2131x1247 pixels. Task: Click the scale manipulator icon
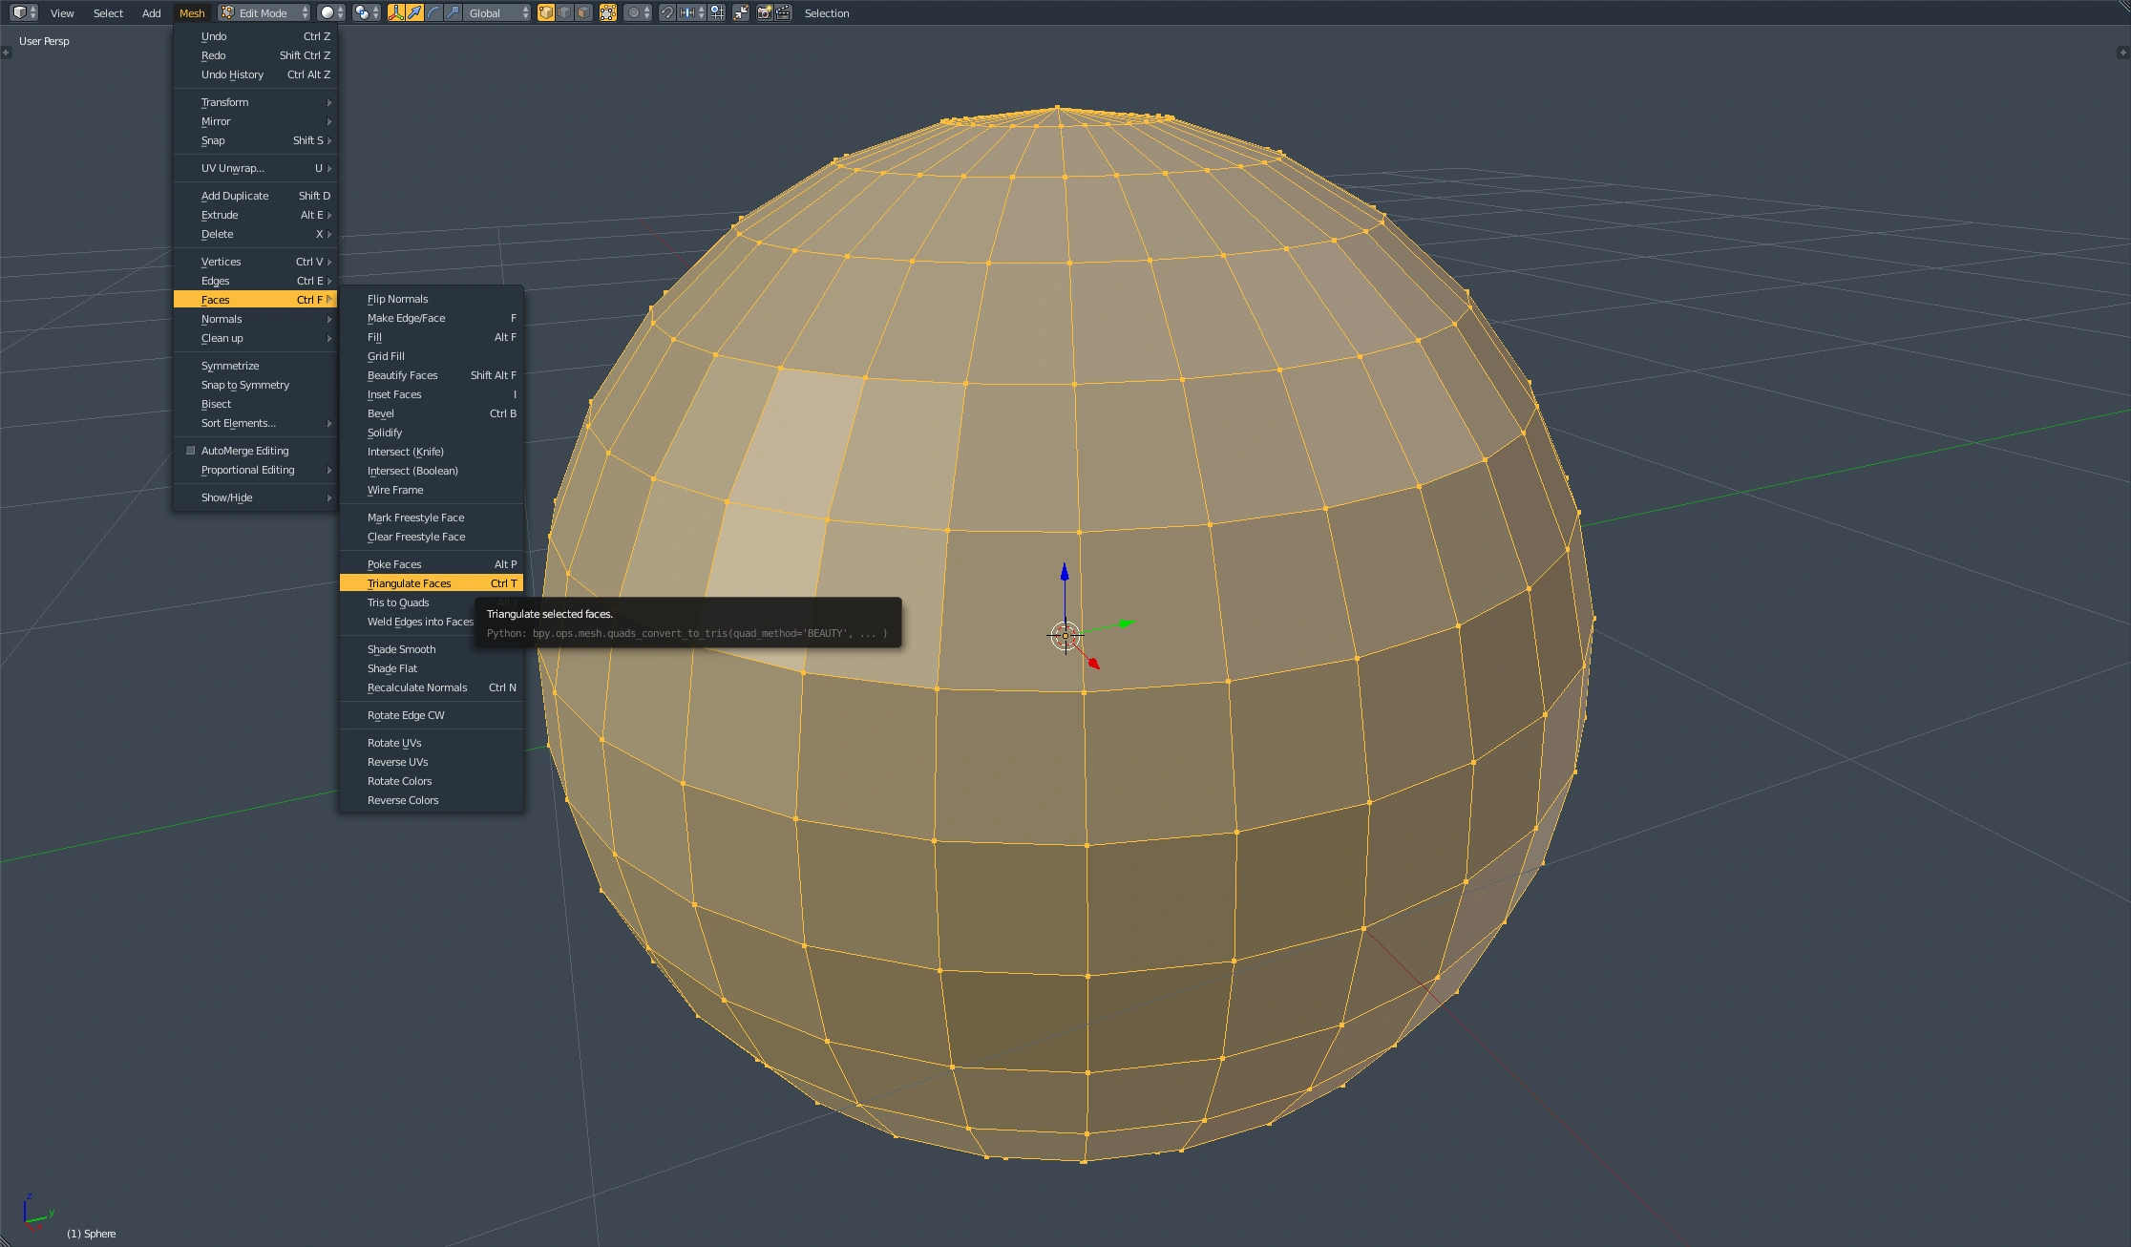[x=453, y=12]
